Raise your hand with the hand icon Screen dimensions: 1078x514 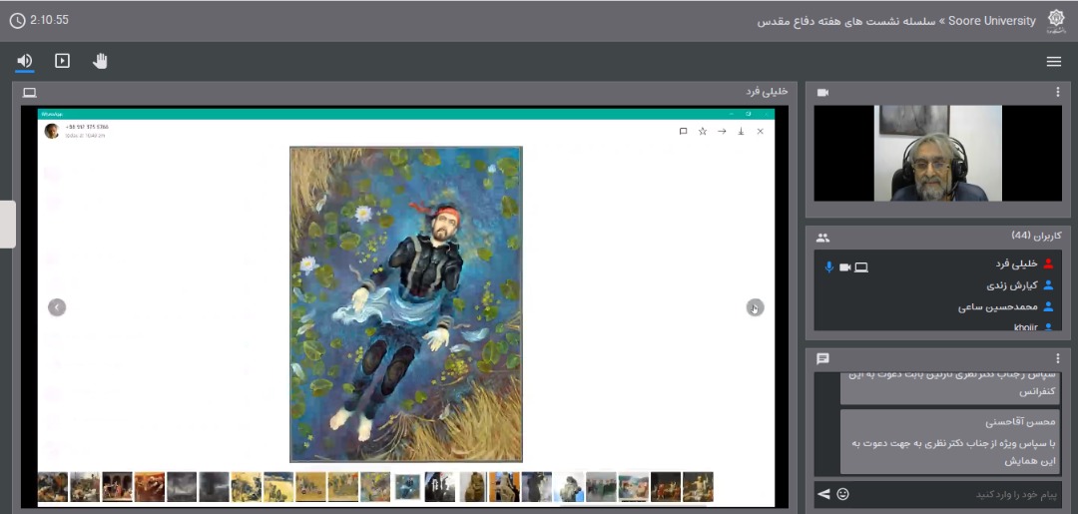[100, 61]
